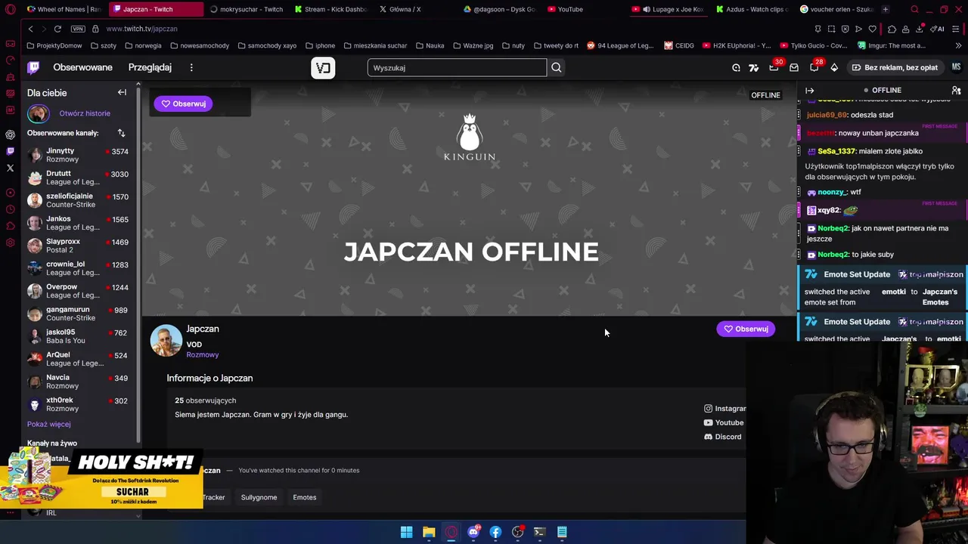The image size is (968, 544).
Task: Open Japczan profile avatar
Action: point(166,340)
